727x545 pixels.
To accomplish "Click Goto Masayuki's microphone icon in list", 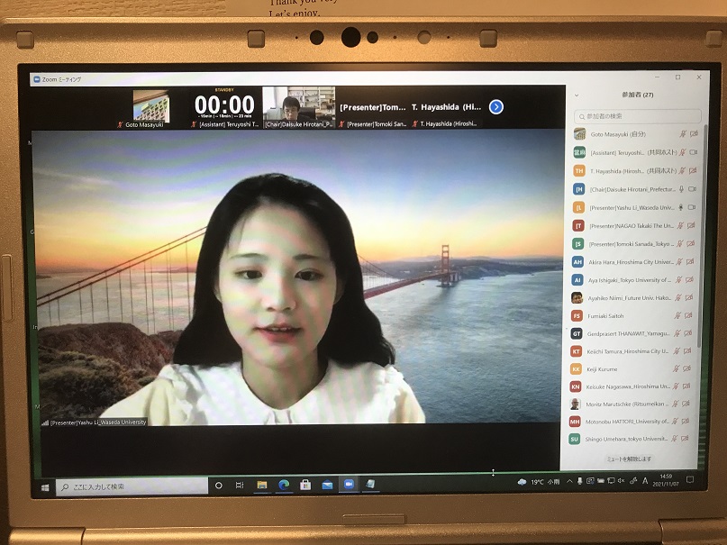I will (683, 134).
